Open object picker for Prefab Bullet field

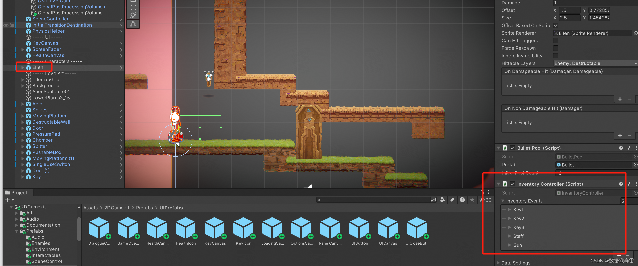pyautogui.click(x=635, y=165)
